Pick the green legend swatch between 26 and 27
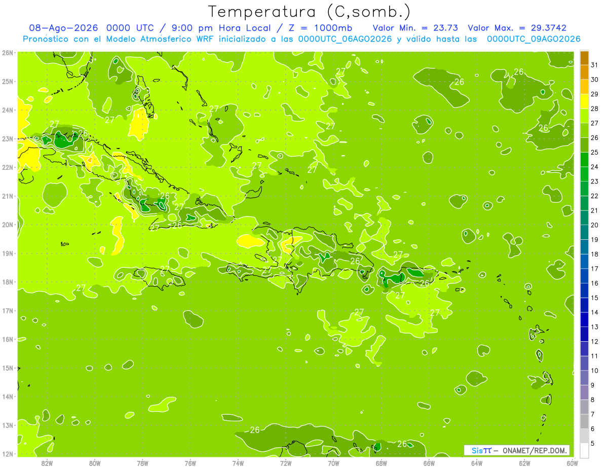The width and height of the screenshot is (608, 470). 584,130
